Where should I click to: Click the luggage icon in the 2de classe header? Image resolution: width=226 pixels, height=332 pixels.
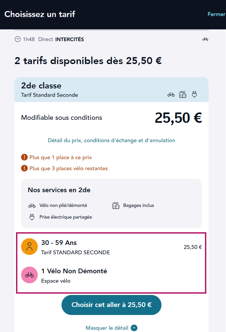pos(183,94)
